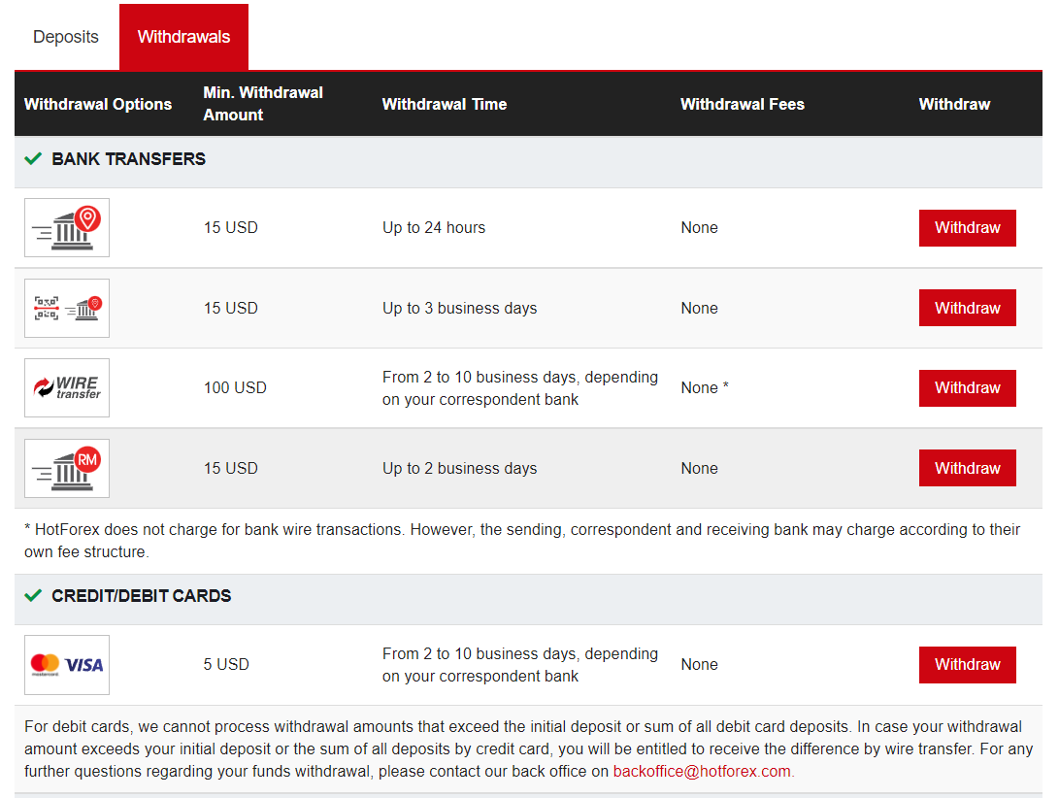Collapse the BANK TRANSFERS section heading
Screen dimensions: 1059x798
[x=129, y=159]
